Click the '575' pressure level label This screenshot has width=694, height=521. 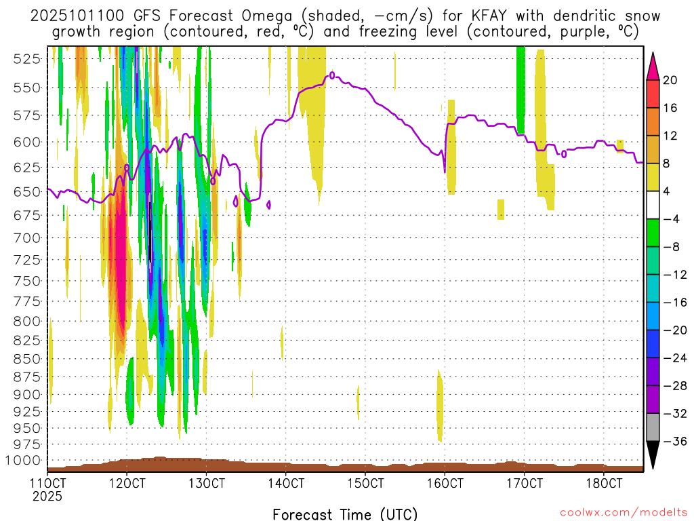(27, 115)
